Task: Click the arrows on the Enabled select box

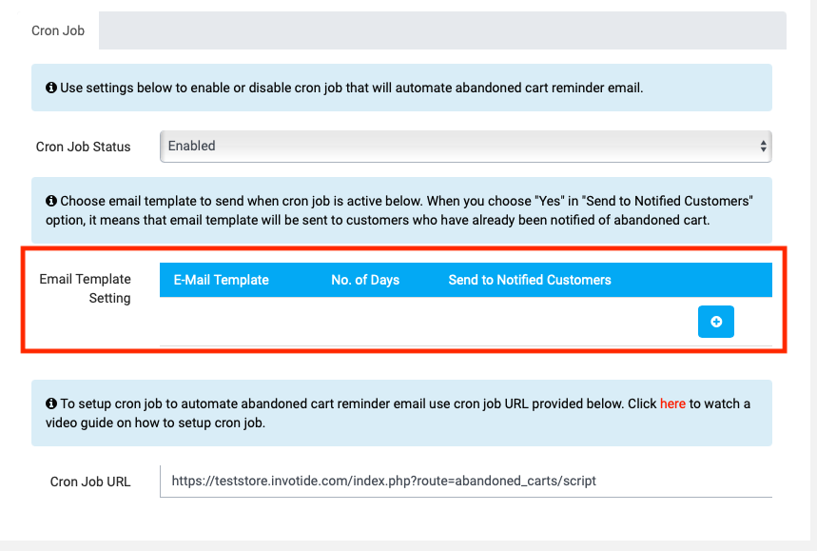Action: [763, 147]
